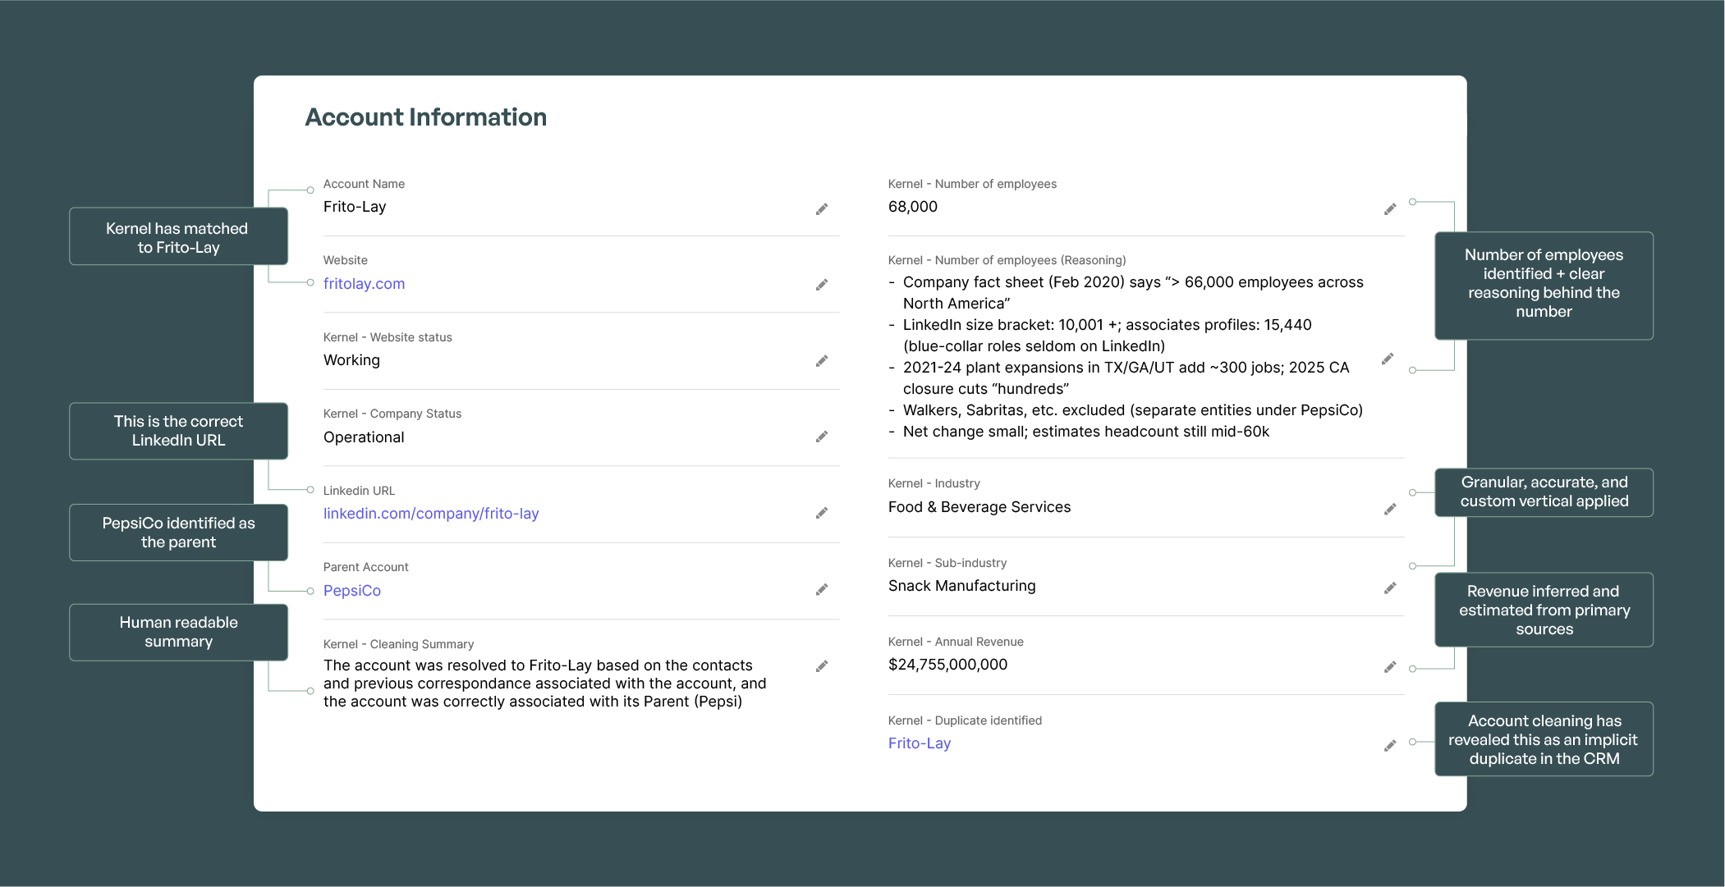Click the Parent Account label
1725x887 pixels.
[x=365, y=567]
